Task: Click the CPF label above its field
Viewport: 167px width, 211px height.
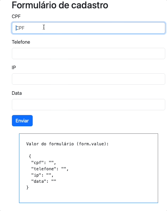Action: pos(16,16)
